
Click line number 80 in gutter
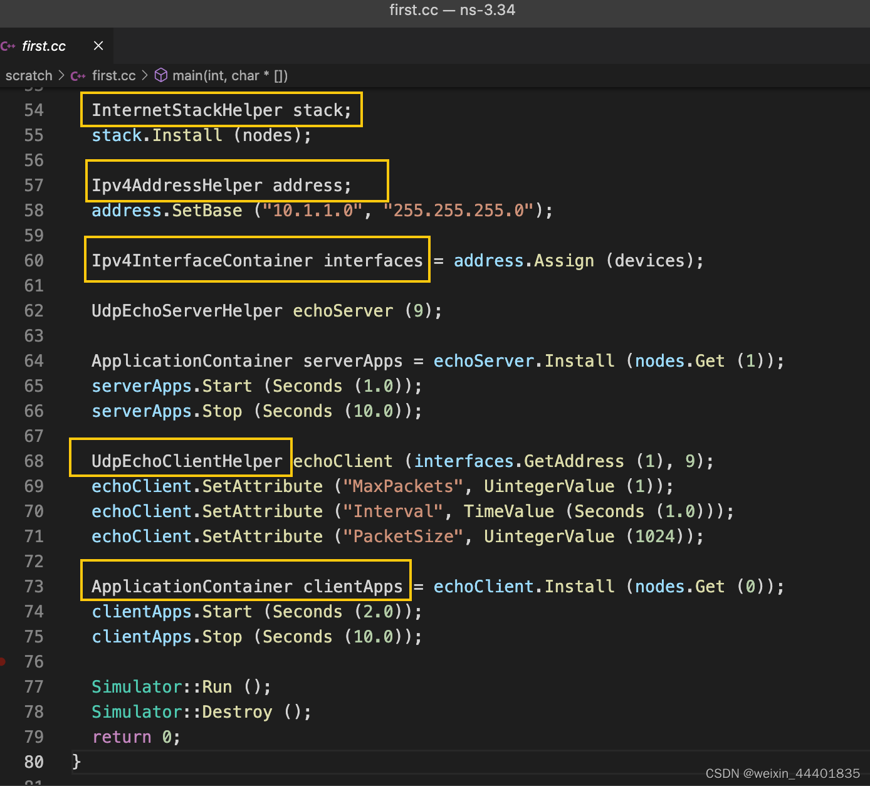pyautogui.click(x=34, y=762)
